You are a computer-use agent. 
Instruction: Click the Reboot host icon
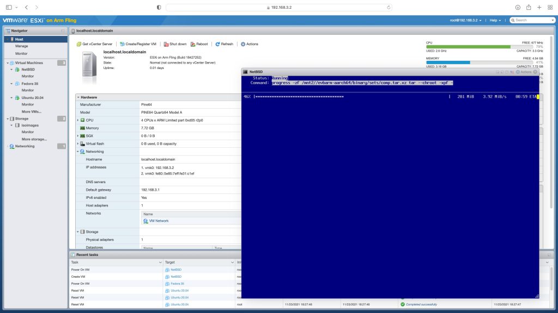point(193,44)
